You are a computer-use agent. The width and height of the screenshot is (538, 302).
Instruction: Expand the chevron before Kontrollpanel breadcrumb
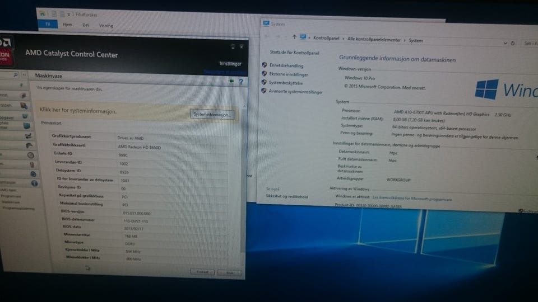pos(309,37)
